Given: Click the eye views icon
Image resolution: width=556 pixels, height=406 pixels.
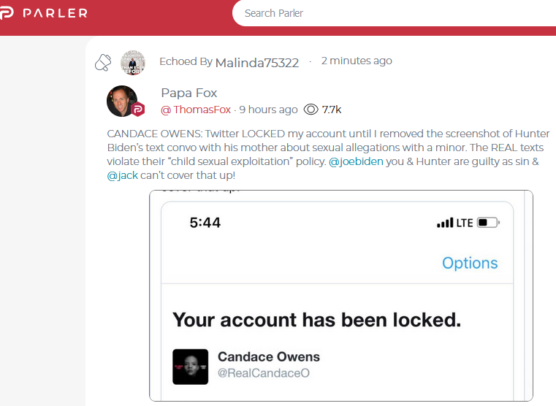Looking at the screenshot, I should pos(311,110).
